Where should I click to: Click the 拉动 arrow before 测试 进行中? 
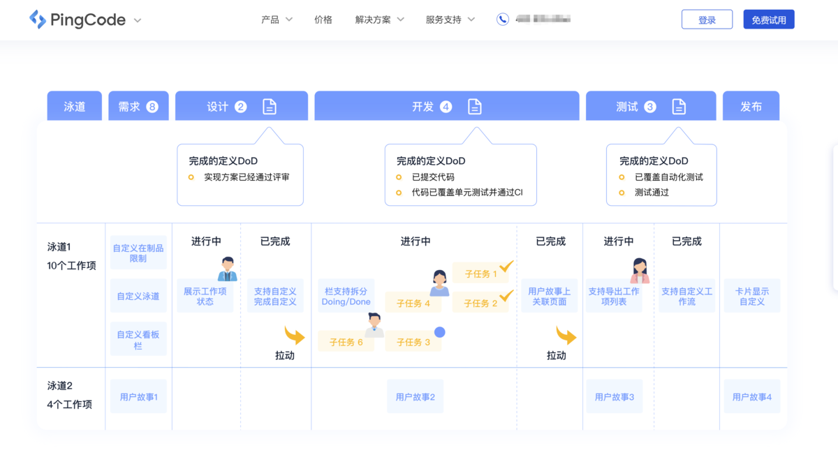[566, 337]
